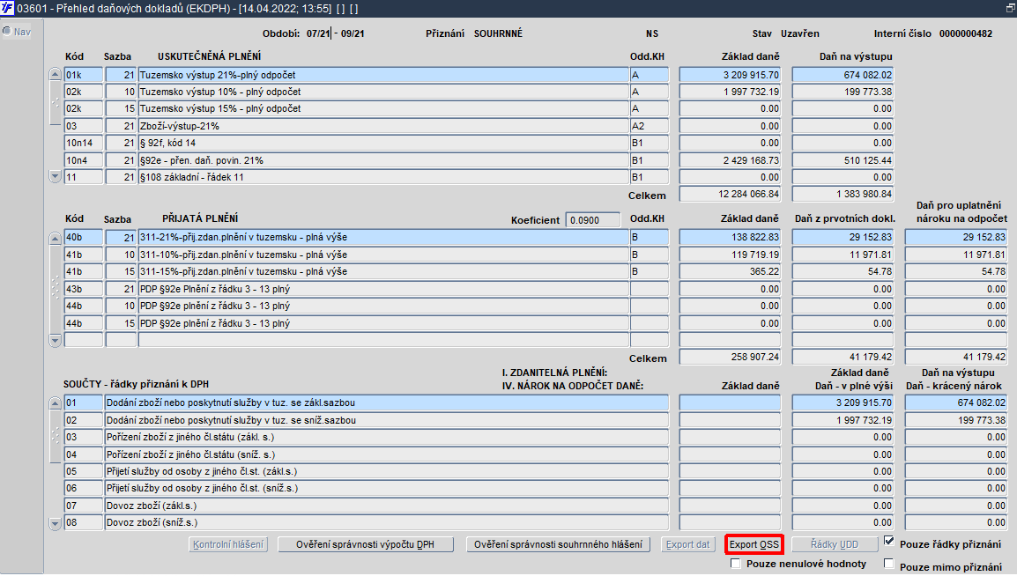1017x576 pixels.
Task: Select row § 92f, kód 14
Action: [x=383, y=144]
